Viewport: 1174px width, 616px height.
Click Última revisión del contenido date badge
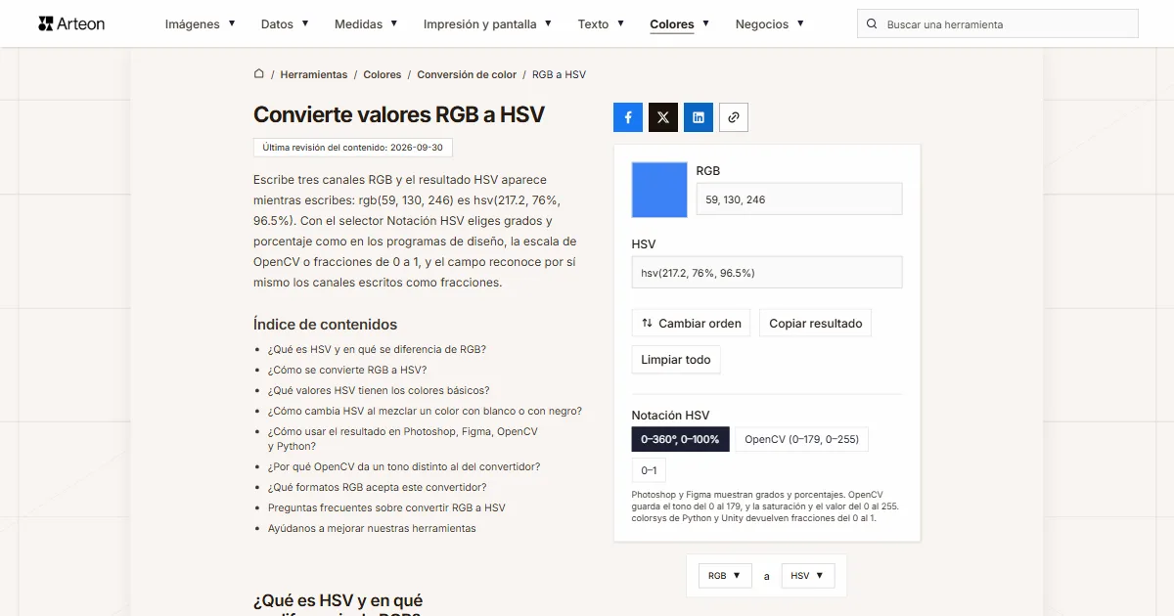(353, 148)
